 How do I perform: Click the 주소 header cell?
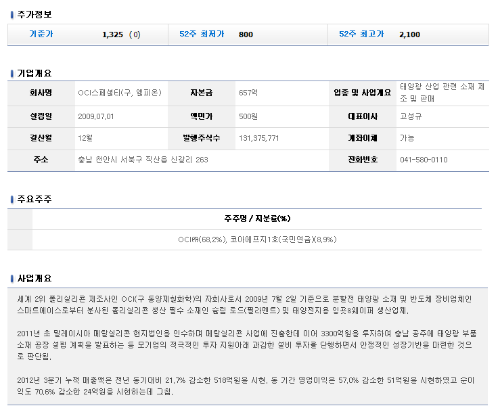tap(41, 160)
